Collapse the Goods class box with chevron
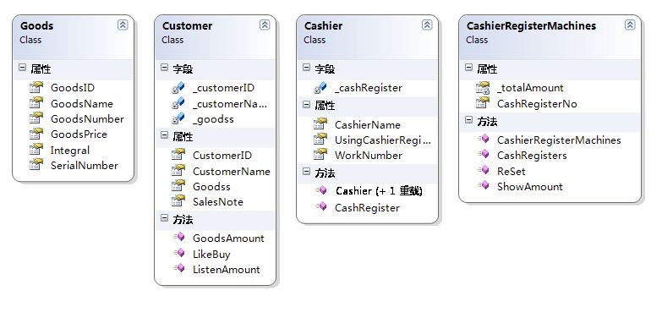 pyautogui.click(x=123, y=25)
